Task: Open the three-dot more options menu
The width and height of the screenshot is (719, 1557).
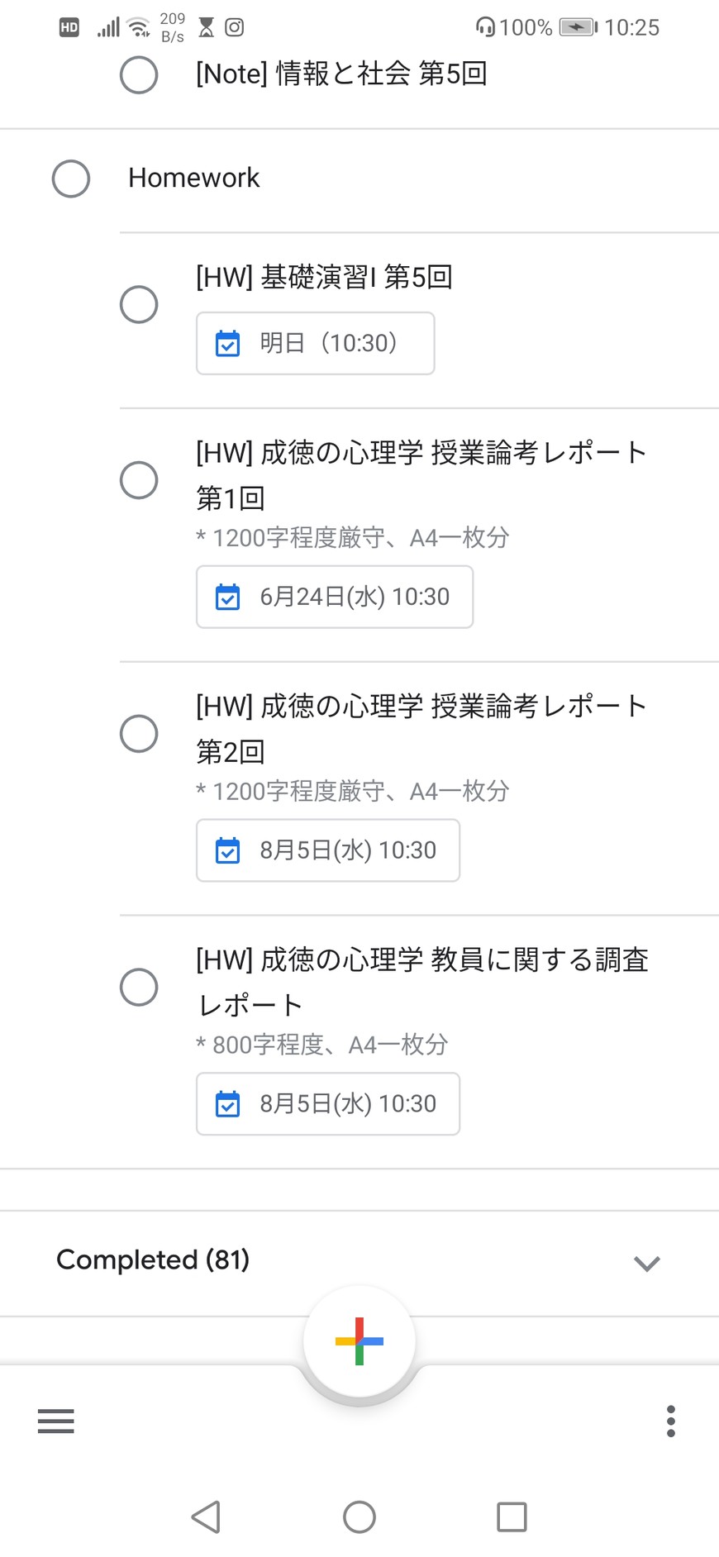Action: (670, 1421)
